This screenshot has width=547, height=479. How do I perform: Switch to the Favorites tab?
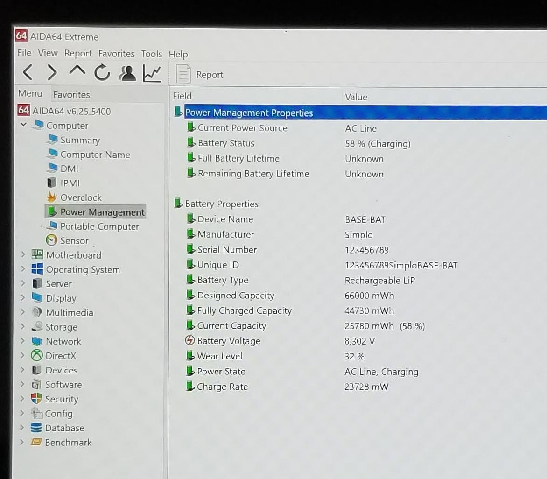71,94
